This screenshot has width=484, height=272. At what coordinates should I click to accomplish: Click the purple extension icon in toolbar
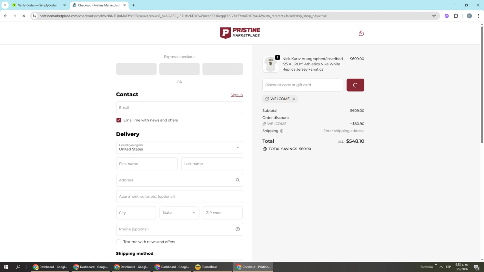[x=447, y=16]
